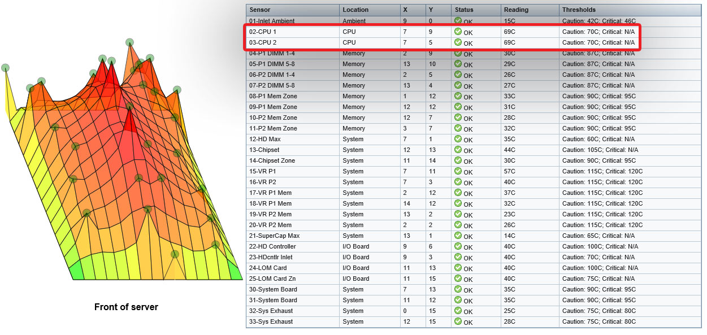Click the status icon for 22-HD Controller
The image size is (707, 335).
(458, 246)
